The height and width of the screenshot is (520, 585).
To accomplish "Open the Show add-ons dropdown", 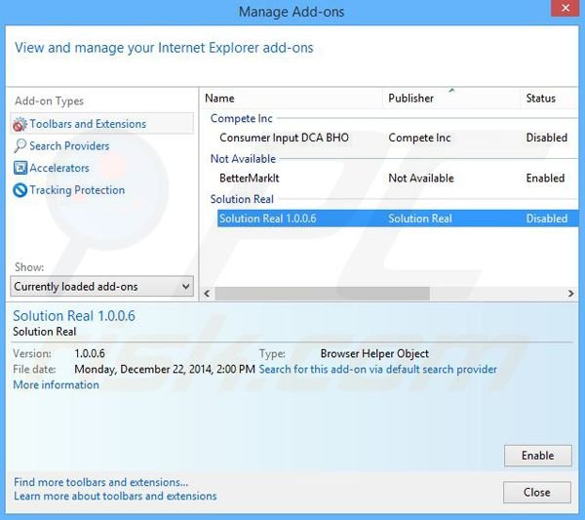I will tap(102, 287).
